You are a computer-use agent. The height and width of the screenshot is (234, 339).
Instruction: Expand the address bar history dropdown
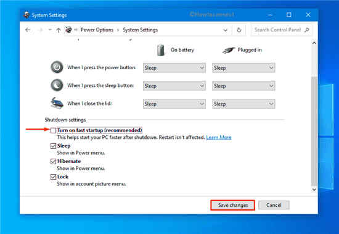tap(225, 30)
